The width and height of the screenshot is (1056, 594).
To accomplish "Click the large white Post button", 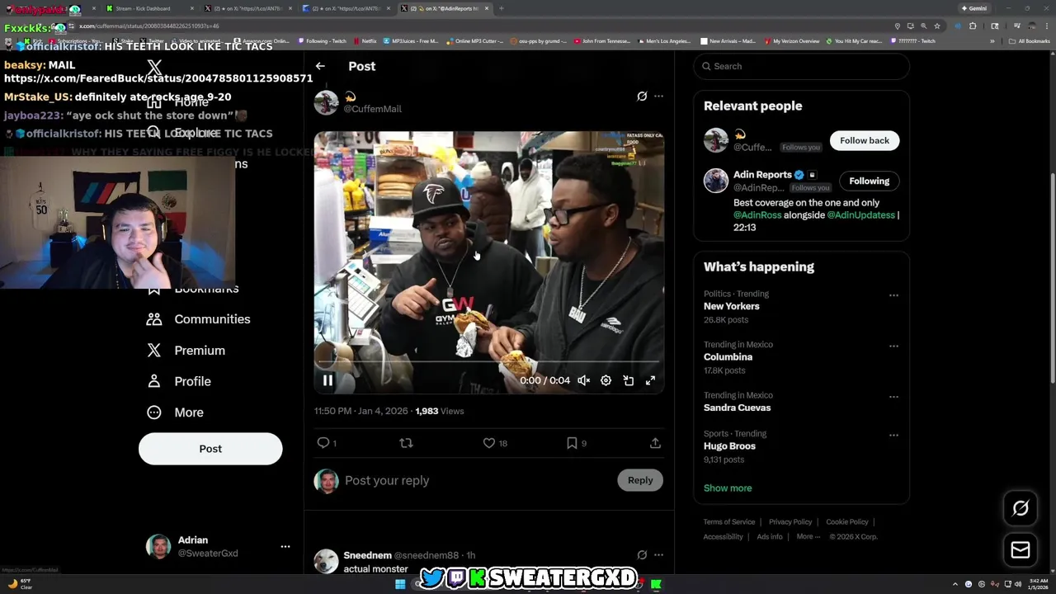I will pyautogui.click(x=210, y=449).
